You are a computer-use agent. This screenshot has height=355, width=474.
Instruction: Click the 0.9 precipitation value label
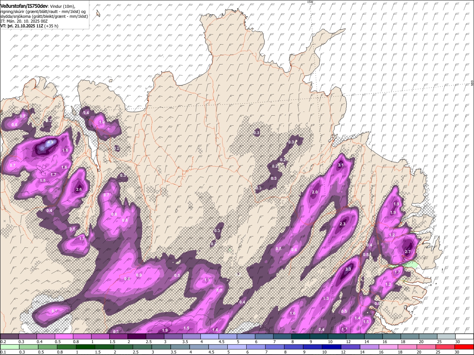tap(139, 275)
